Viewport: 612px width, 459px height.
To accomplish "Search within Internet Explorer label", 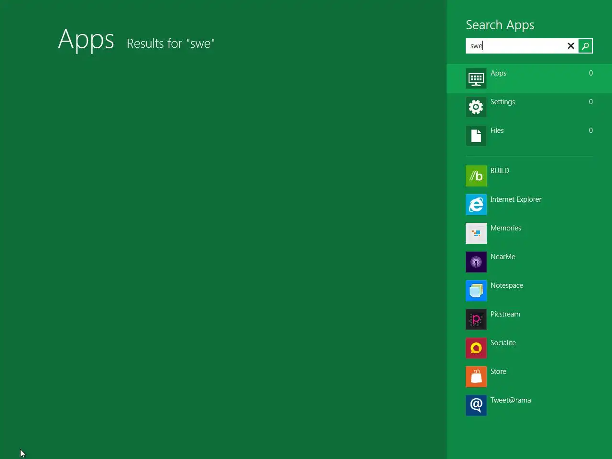I will tap(516, 199).
